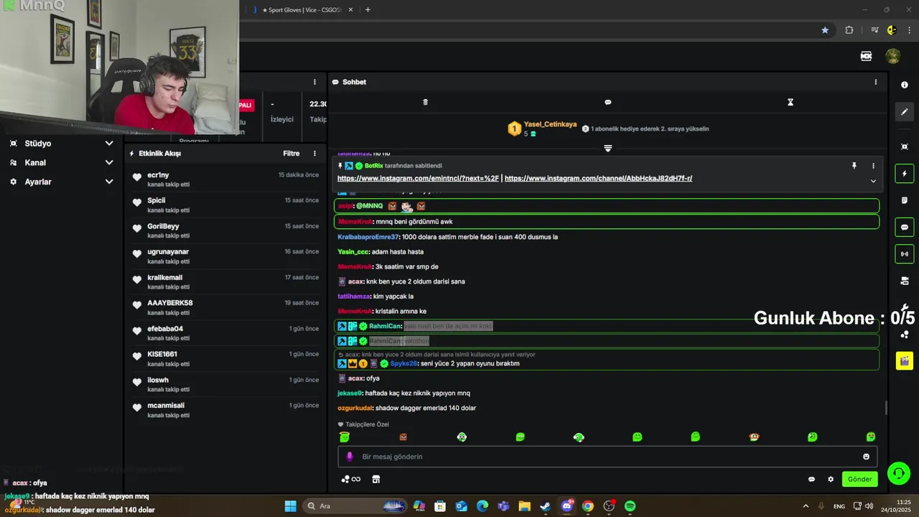
Task: Click the camera icon in right sidebar
Action: coord(904,281)
